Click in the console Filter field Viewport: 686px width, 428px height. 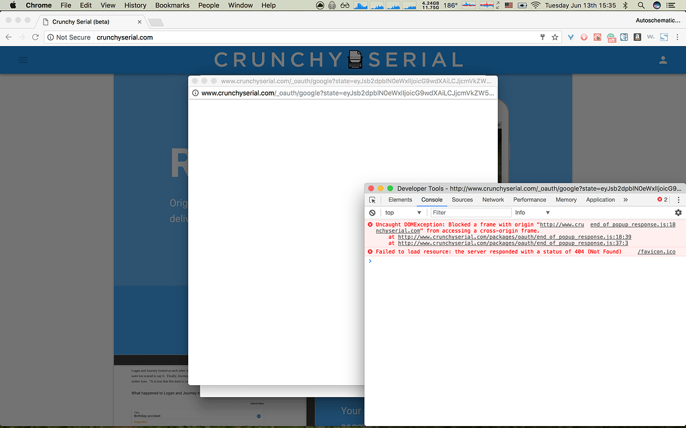[x=470, y=213]
